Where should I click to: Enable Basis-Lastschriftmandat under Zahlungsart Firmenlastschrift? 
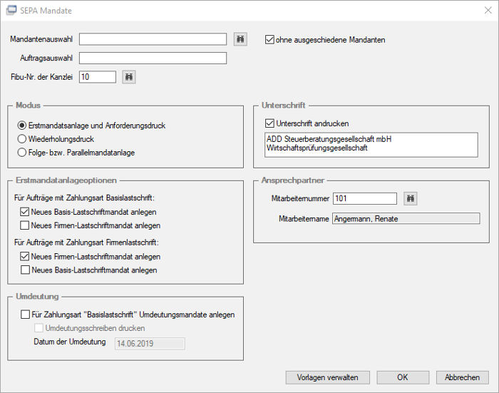[25, 270]
